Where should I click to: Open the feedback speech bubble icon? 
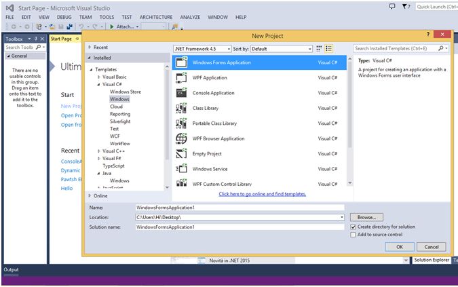click(x=392, y=6)
